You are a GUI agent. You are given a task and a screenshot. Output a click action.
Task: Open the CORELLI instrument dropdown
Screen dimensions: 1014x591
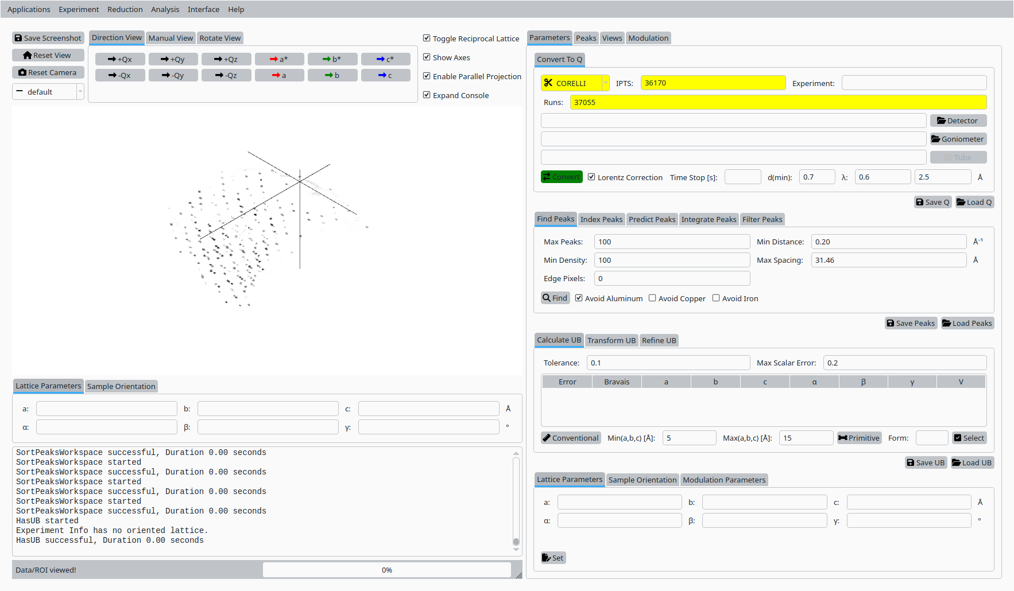point(575,83)
